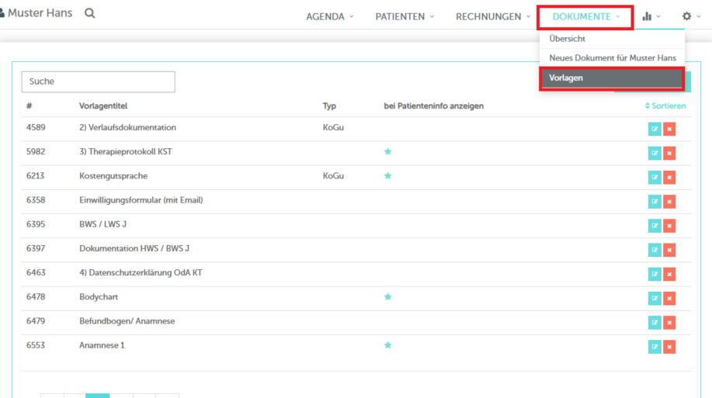The width and height of the screenshot is (712, 398).
Task: Open the settings gear menu
Action: [x=691, y=16]
